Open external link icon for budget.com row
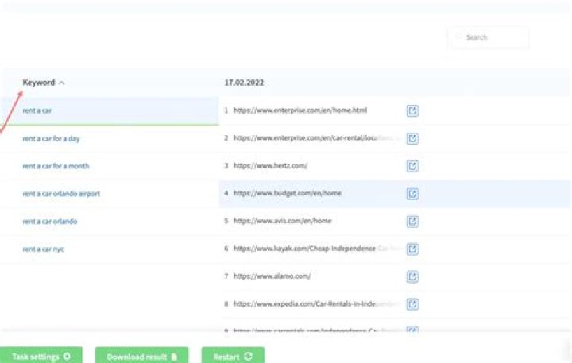The height and width of the screenshot is (363, 572). (x=412, y=194)
